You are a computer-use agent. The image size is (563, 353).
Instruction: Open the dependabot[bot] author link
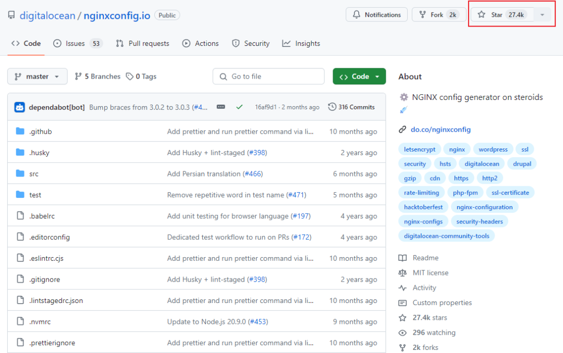click(x=57, y=107)
